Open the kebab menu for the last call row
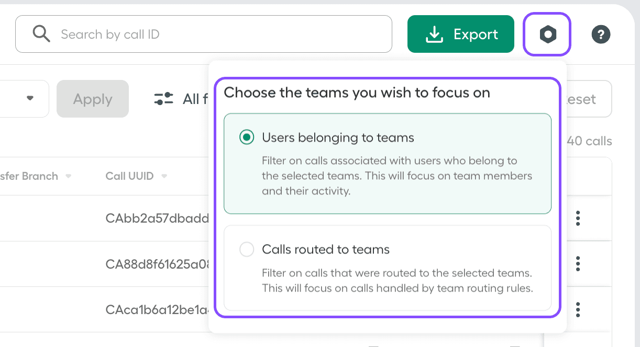 [x=578, y=309]
